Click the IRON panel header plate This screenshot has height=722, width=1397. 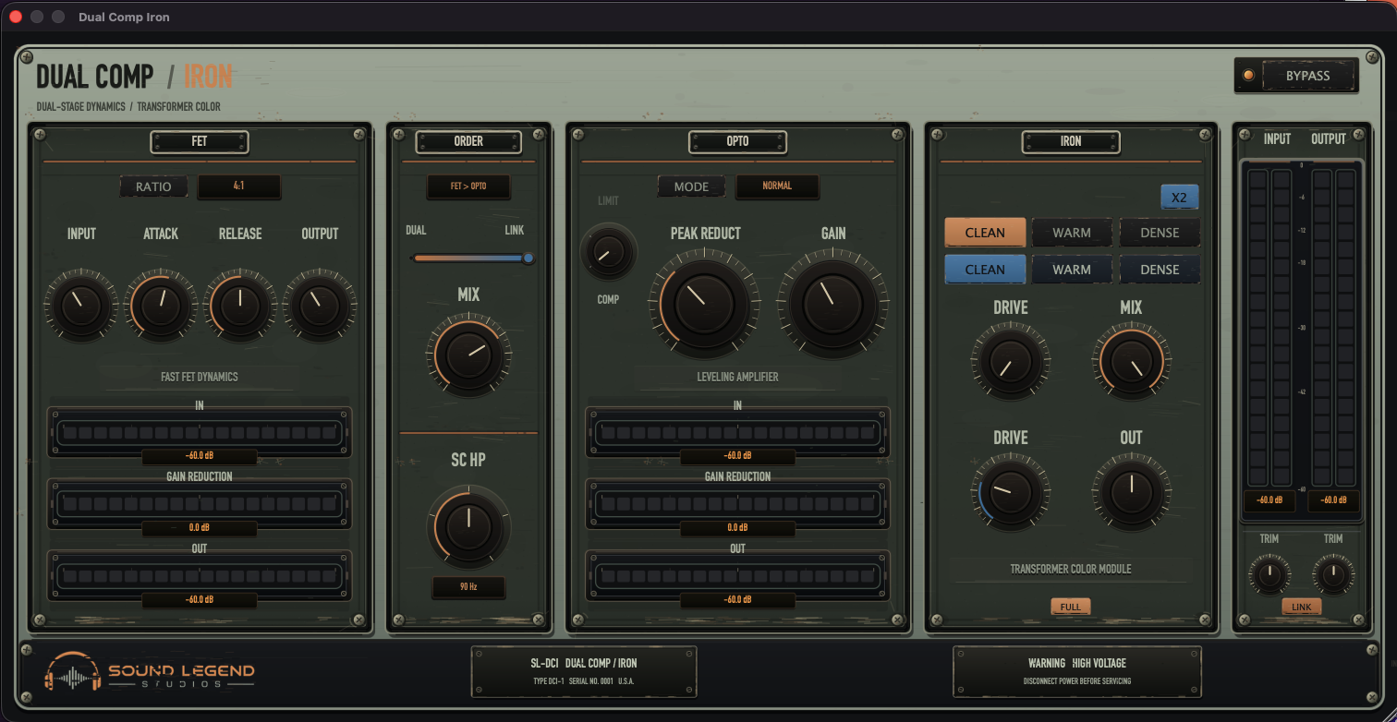(1071, 141)
